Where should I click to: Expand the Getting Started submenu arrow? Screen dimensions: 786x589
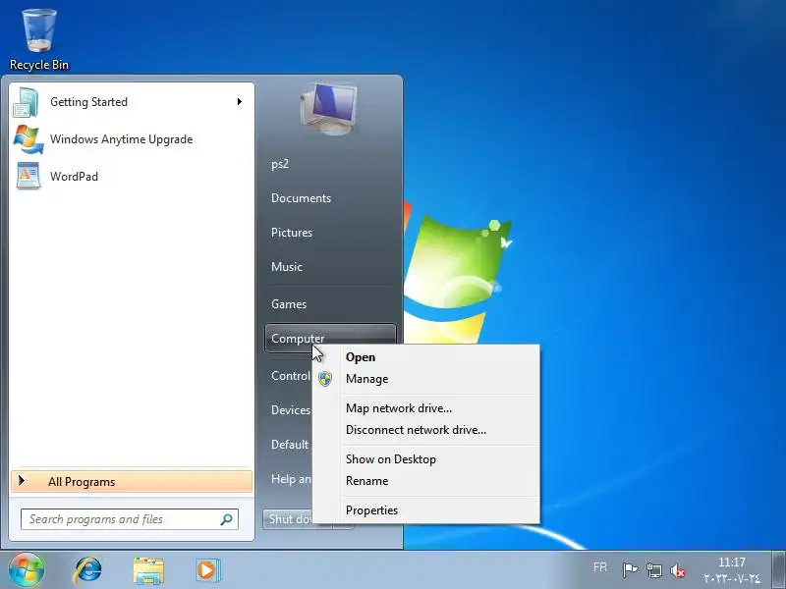240,102
